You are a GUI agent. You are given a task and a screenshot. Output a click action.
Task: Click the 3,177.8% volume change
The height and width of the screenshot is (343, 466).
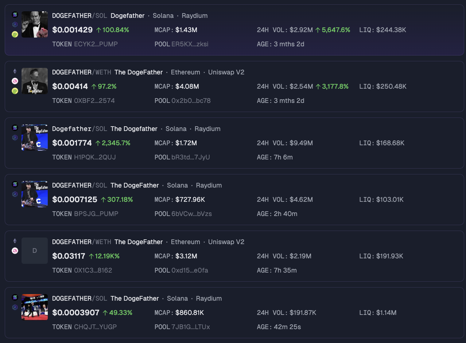(x=332, y=86)
